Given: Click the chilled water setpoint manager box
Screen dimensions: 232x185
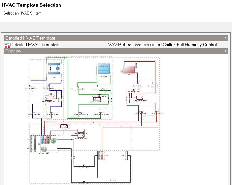Looking at the screenshot, I should tap(49, 99).
